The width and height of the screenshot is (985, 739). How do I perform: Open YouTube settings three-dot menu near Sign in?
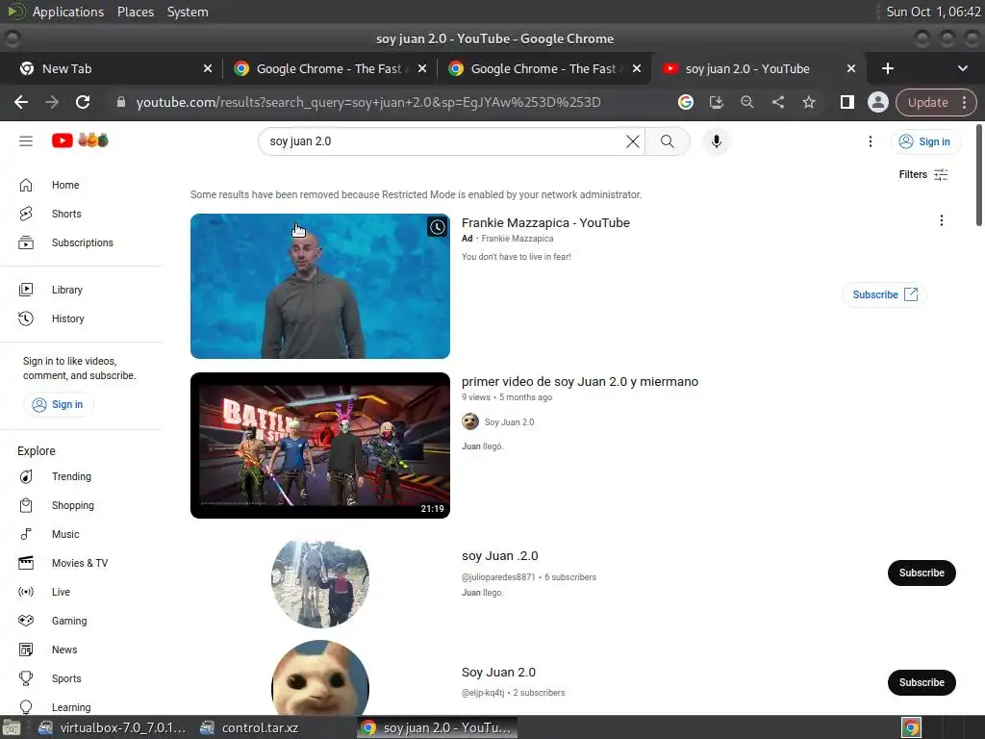click(x=870, y=141)
